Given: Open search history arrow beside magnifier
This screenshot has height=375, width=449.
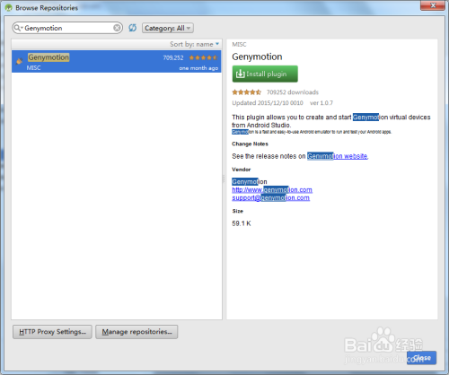Looking at the screenshot, I should [x=22, y=28].
